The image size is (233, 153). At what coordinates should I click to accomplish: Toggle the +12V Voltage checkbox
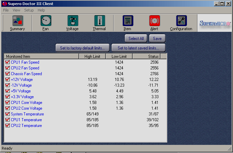tap(7, 80)
